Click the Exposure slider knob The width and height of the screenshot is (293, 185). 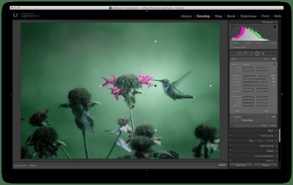[257, 76]
